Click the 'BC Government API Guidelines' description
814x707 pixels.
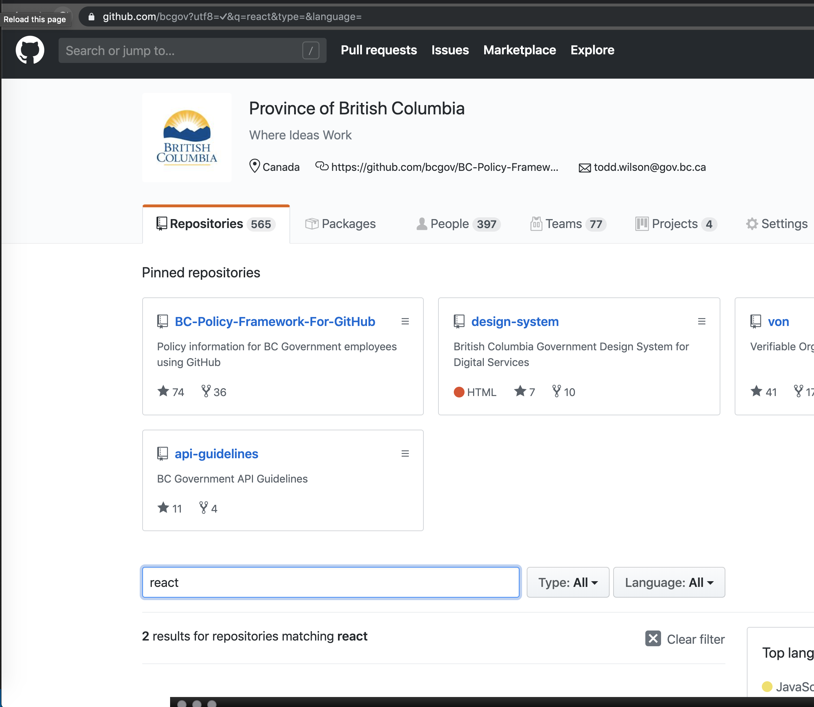point(232,479)
